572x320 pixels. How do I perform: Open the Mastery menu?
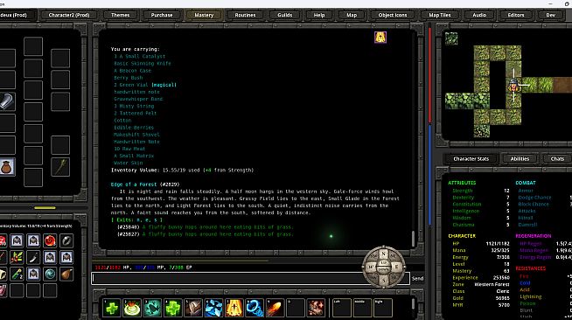click(204, 15)
